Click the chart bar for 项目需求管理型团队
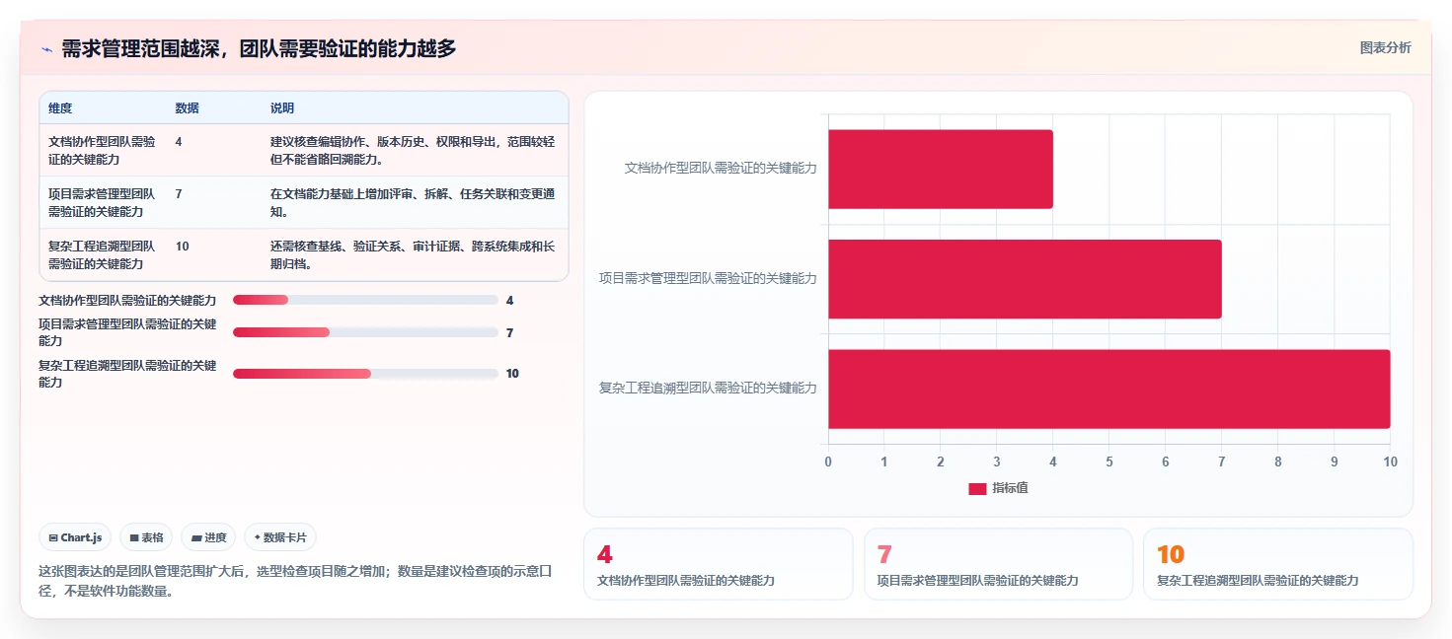The image size is (1452, 639). tap(1025, 279)
